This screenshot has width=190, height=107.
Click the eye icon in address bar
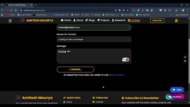tap(124, 10)
